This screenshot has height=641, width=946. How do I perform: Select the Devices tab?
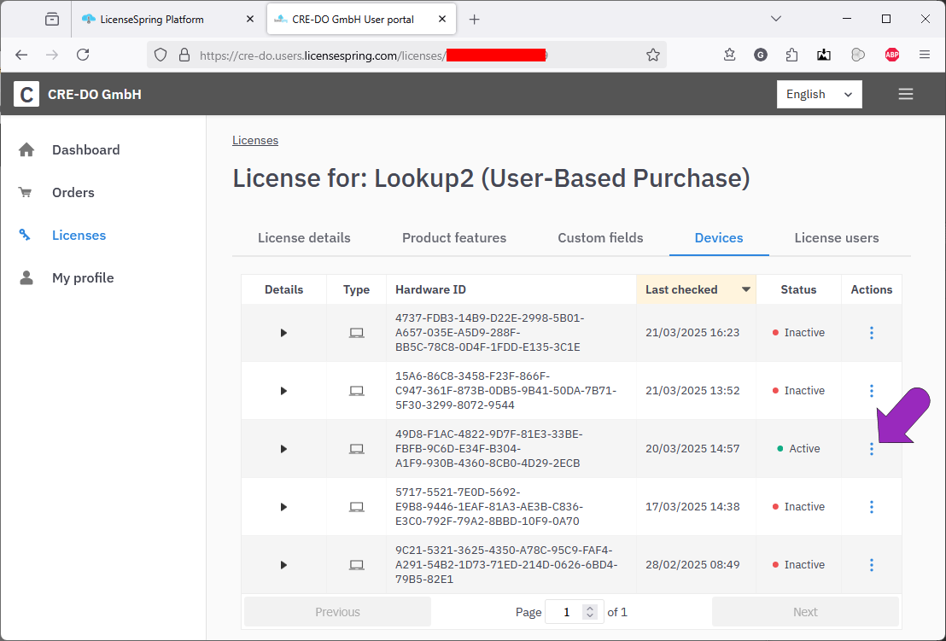[719, 237]
